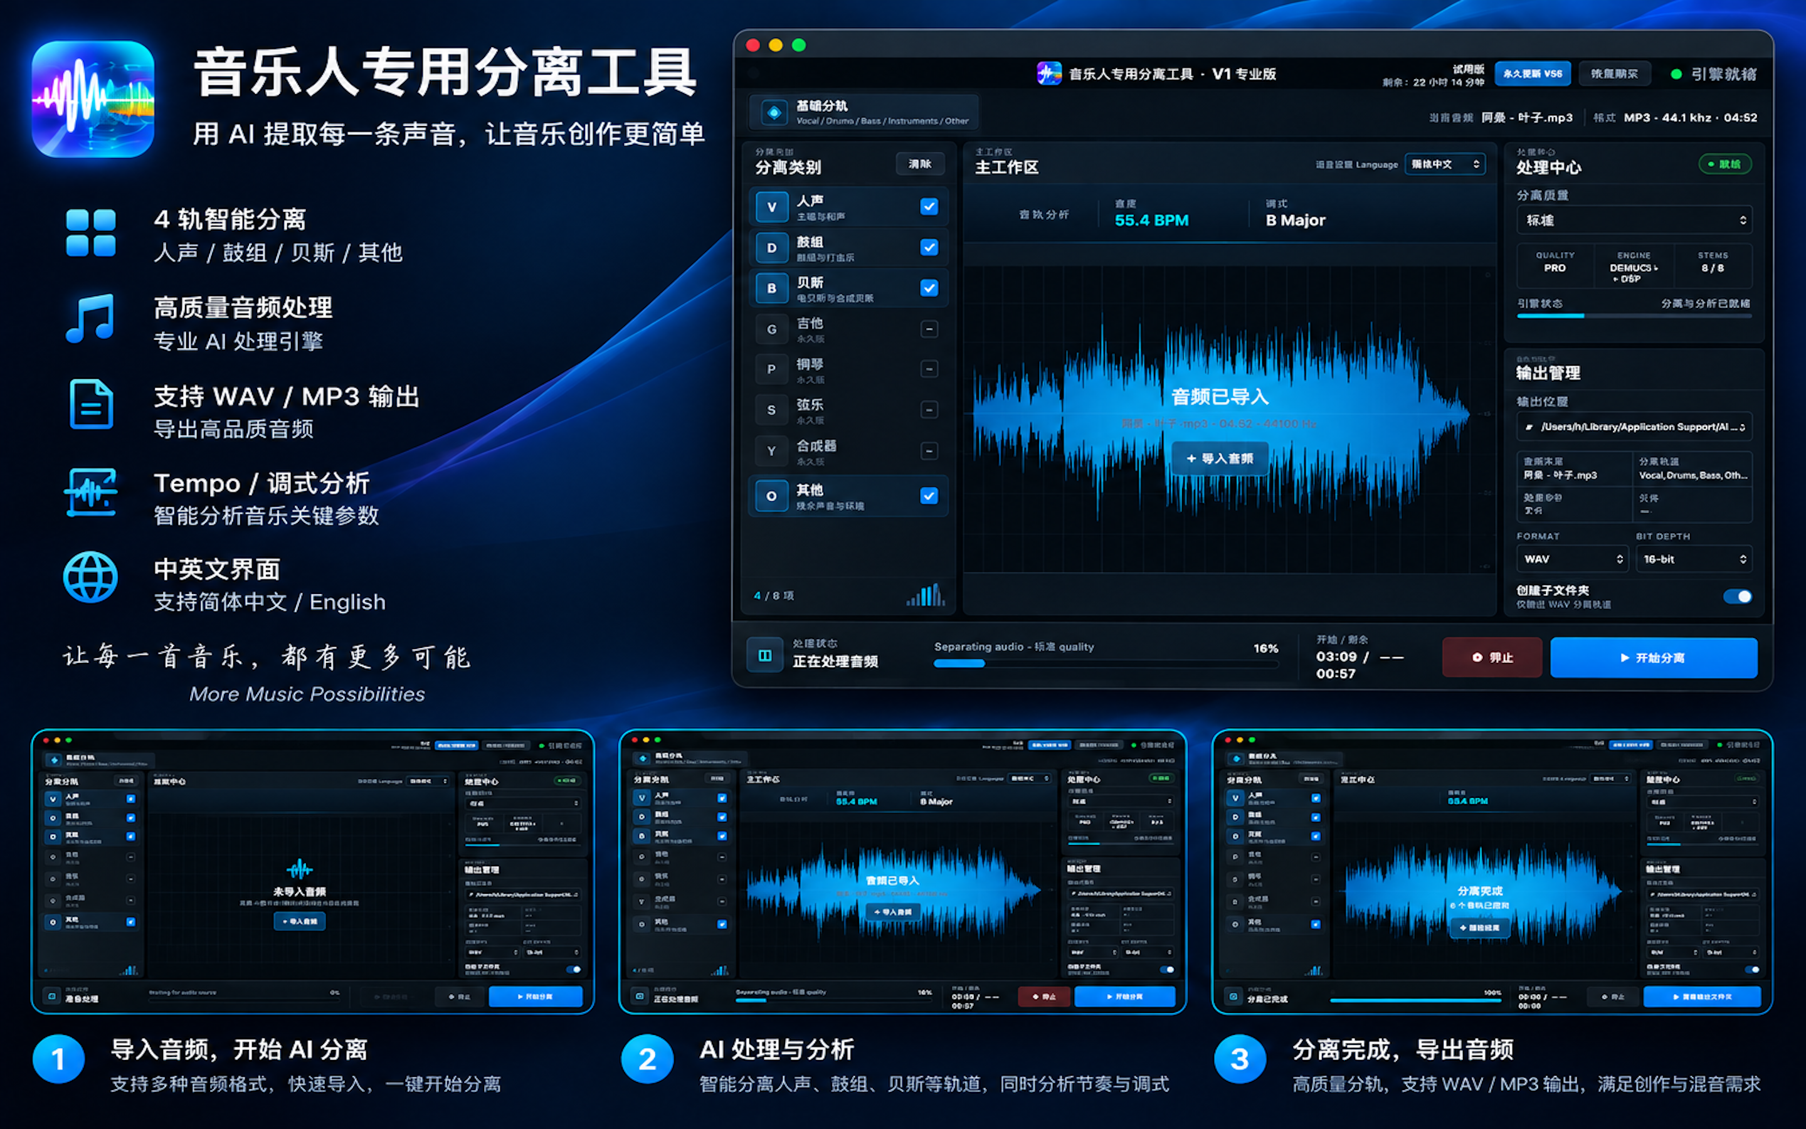Click the blue 开始分离 start button
Screen dimensions: 1806x1129
click(1654, 658)
